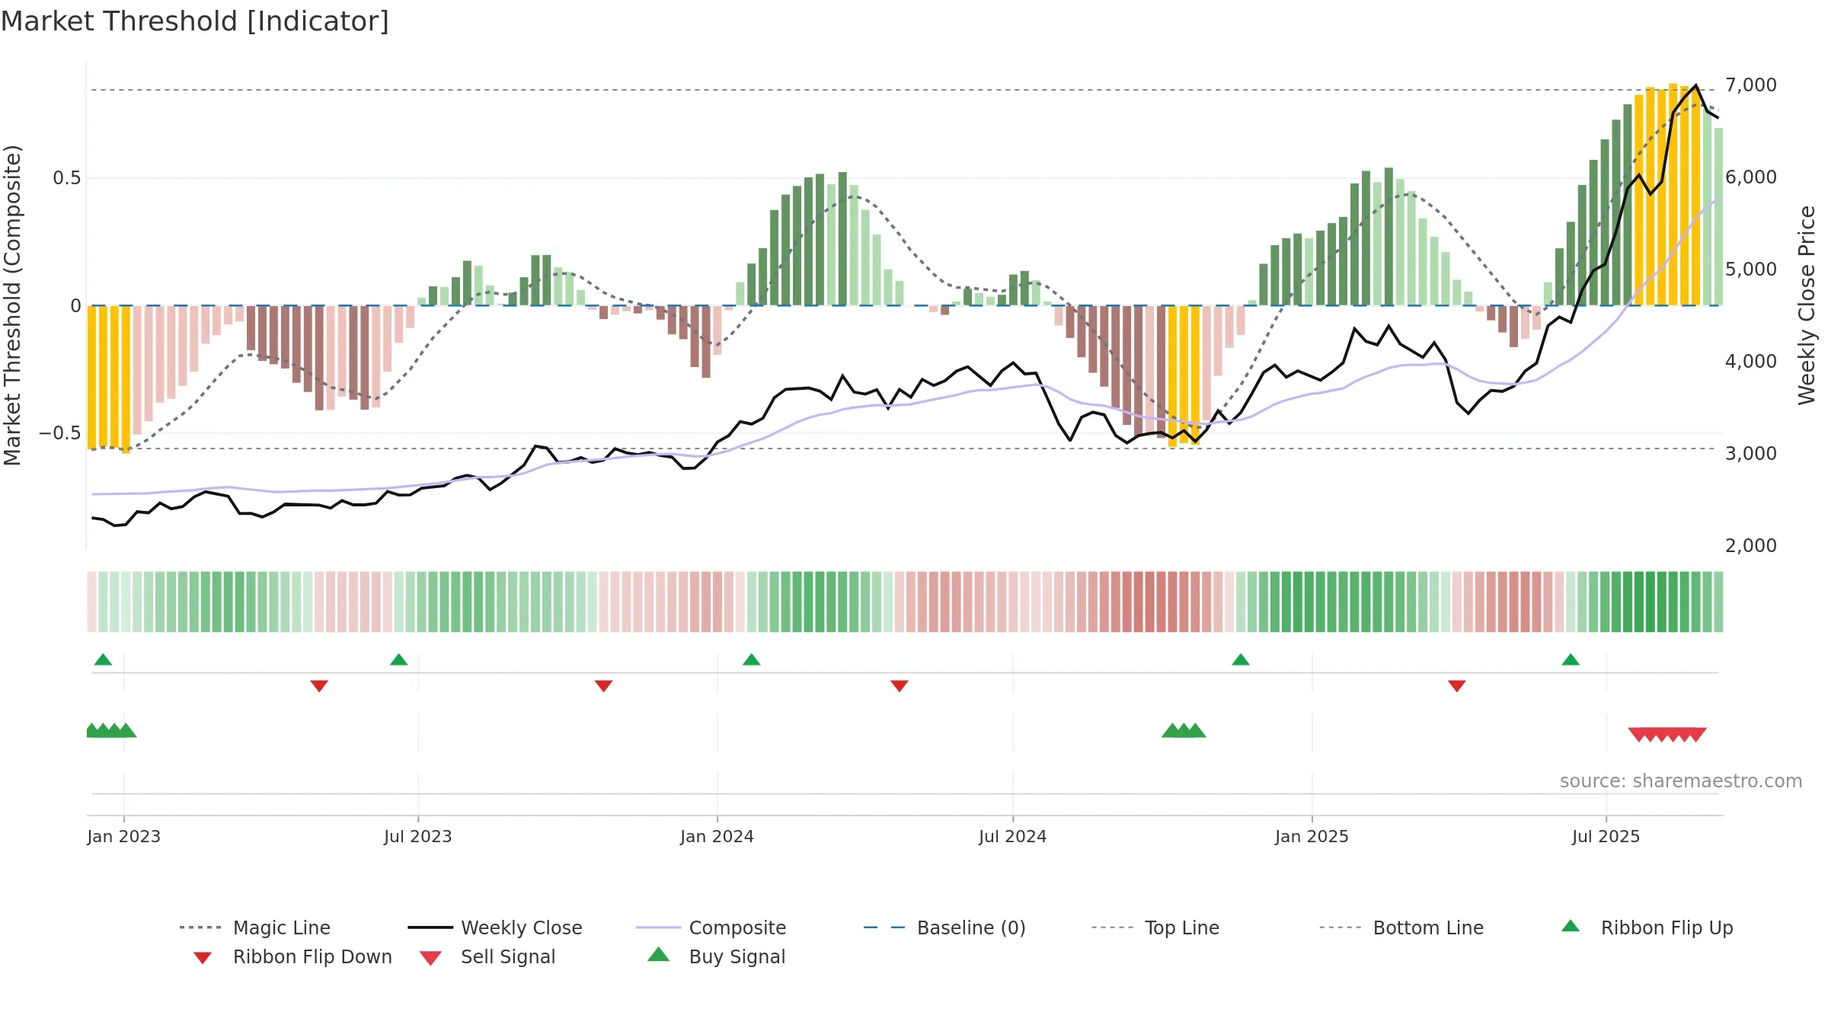Screen dimensions: 1828x1028
Task: Click the buy signal cluster in autumn 2024
Action: pos(1184,730)
